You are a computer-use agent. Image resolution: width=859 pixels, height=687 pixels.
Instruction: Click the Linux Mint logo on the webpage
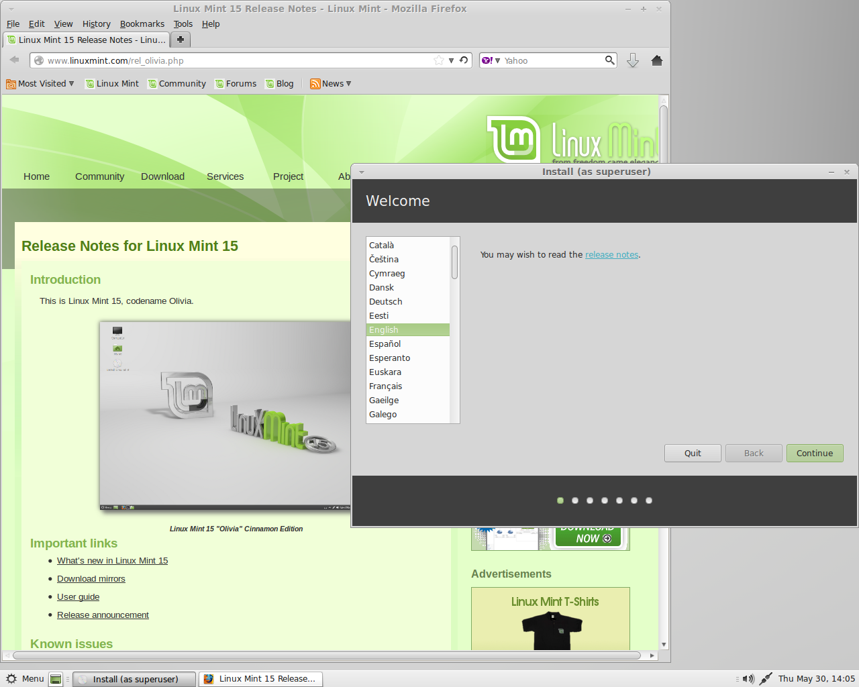[x=572, y=140]
